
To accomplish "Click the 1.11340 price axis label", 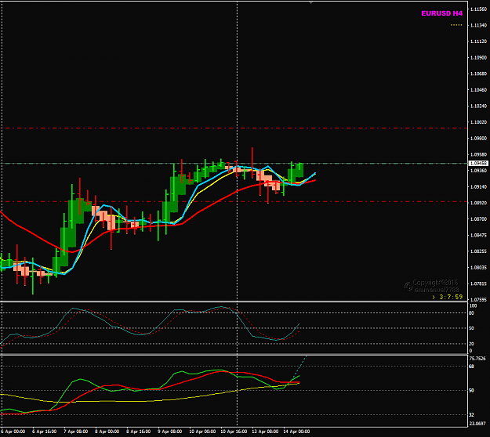I will (x=478, y=25).
